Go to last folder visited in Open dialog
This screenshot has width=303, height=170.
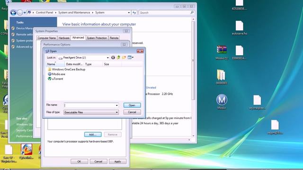pos(113,58)
